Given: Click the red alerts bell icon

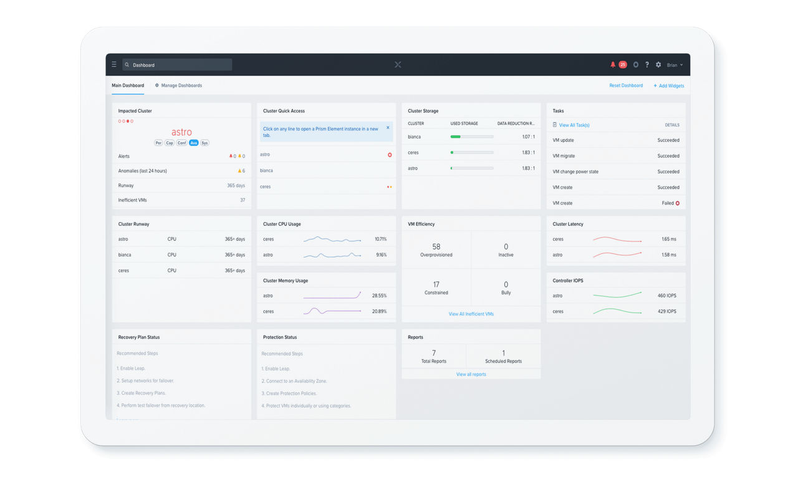Looking at the screenshot, I should pos(613,65).
